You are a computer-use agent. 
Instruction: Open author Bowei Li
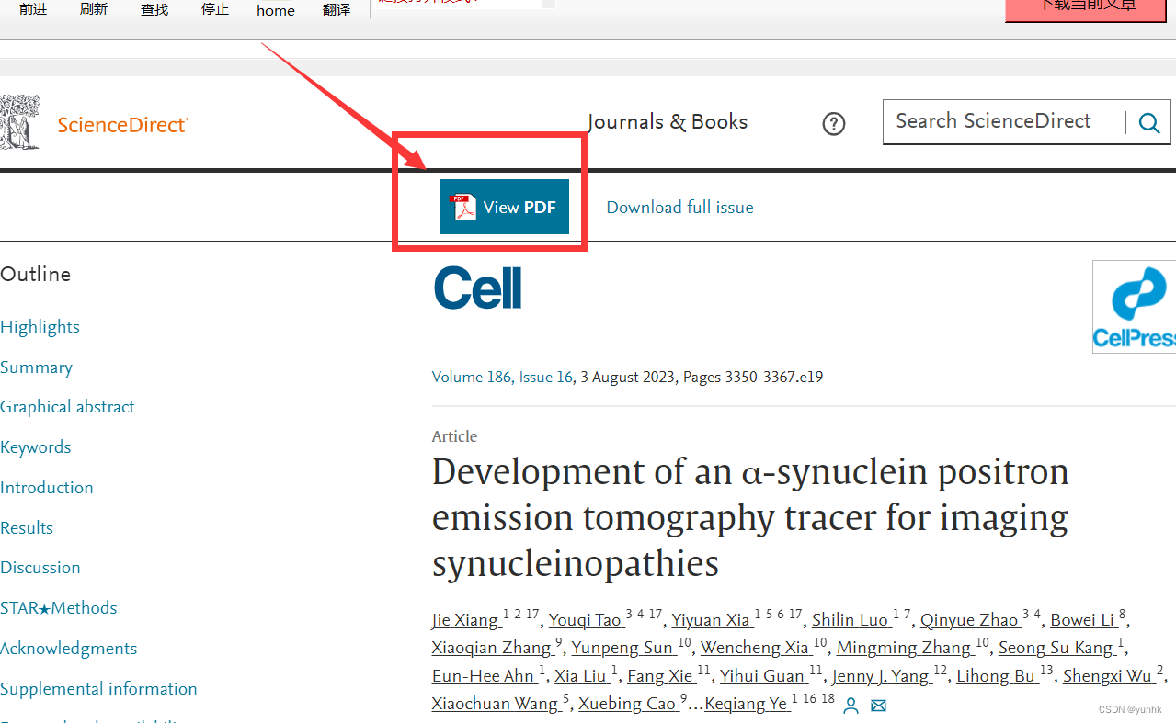[x=1082, y=620]
